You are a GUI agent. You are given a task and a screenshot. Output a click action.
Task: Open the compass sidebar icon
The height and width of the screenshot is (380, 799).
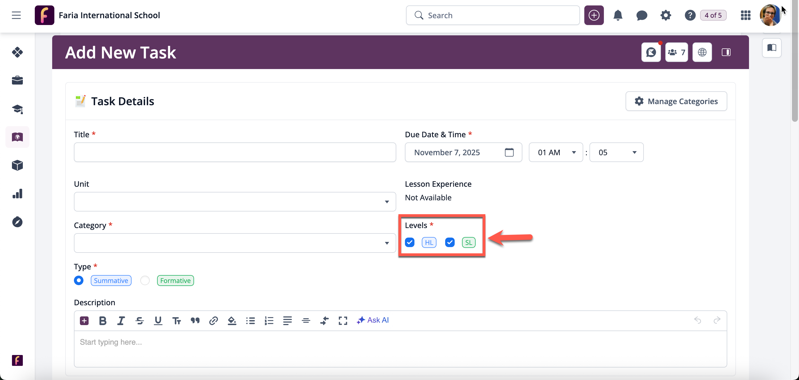point(17,222)
